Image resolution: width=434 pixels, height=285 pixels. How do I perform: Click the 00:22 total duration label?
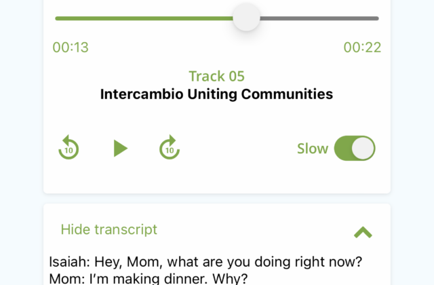pos(362,47)
